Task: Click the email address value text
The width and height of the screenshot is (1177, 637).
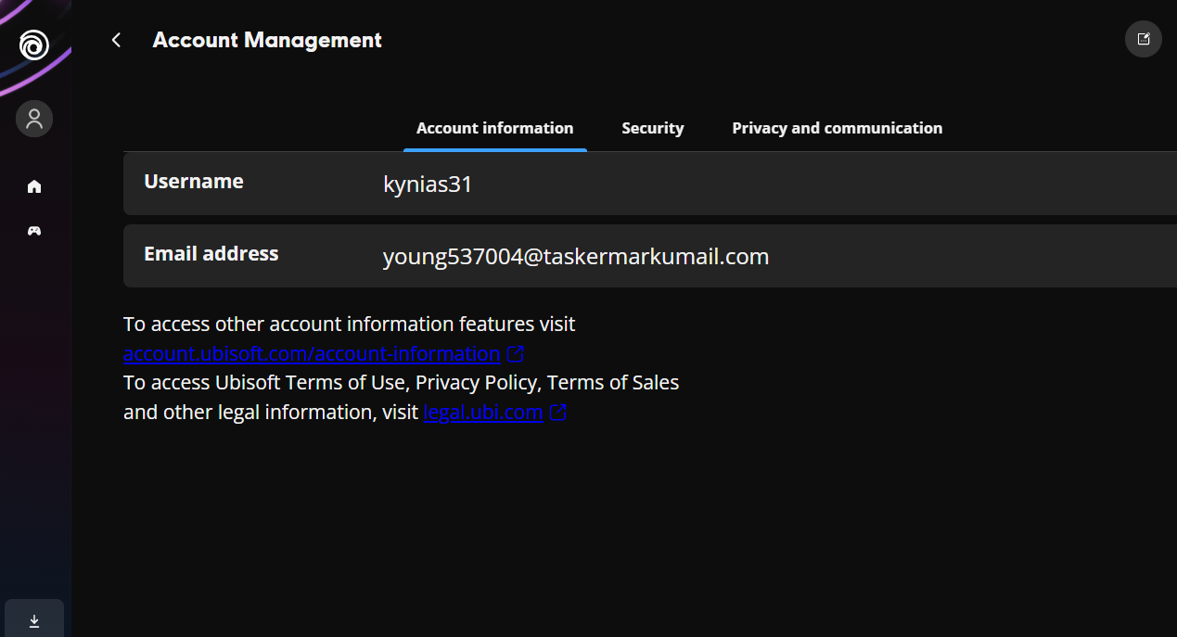Action: (575, 257)
